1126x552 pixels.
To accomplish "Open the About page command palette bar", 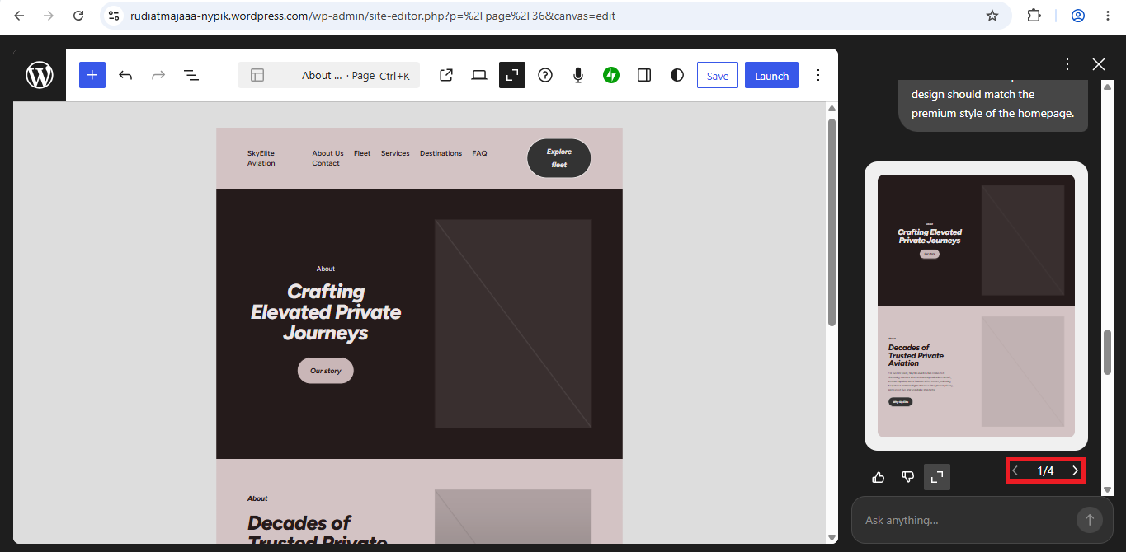I will (328, 75).
